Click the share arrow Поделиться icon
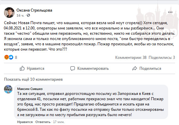179x125 pixels. [x=135, y=68]
